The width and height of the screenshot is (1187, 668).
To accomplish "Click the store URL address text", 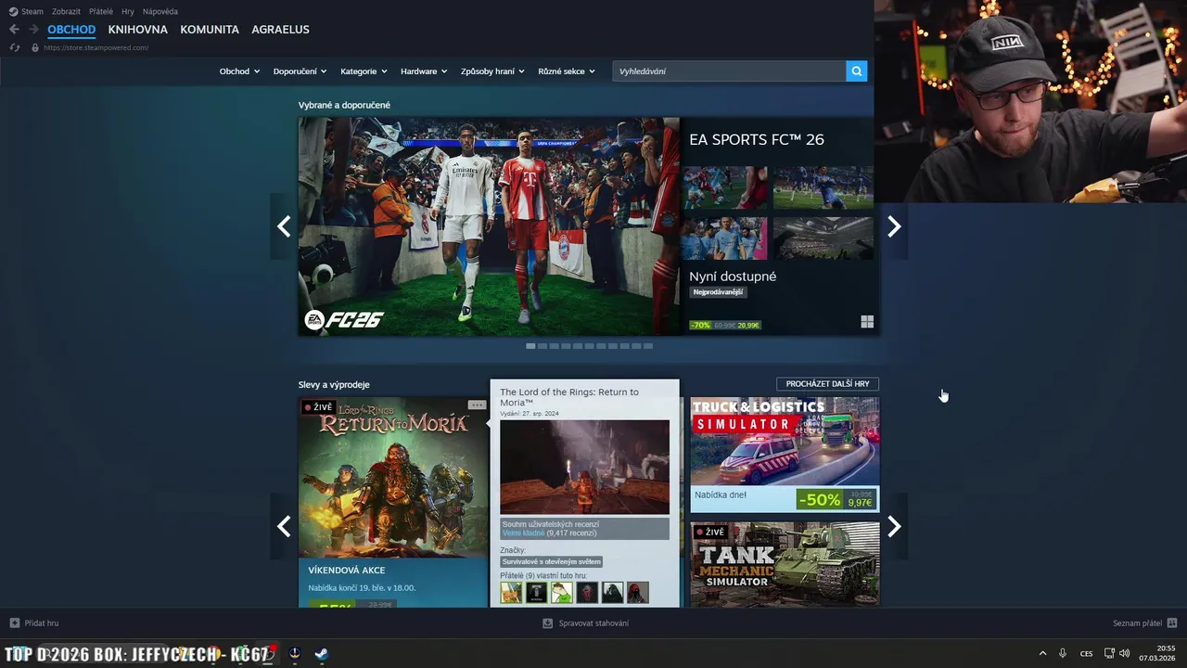I will 96,47.
